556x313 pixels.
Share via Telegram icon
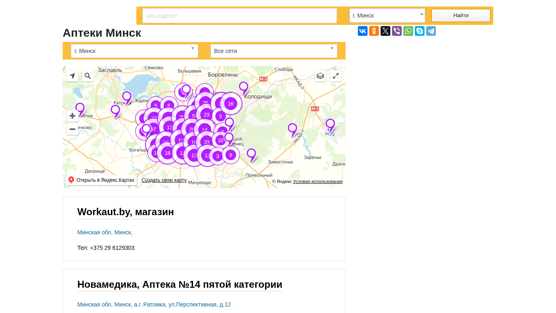tap(431, 31)
